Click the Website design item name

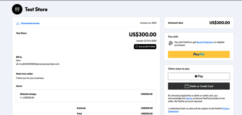coord(28,94)
